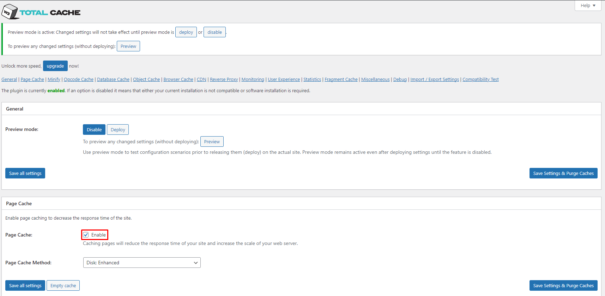Open the Import / Export Settings link
605x296 pixels.
pyautogui.click(x=435, y=80)
